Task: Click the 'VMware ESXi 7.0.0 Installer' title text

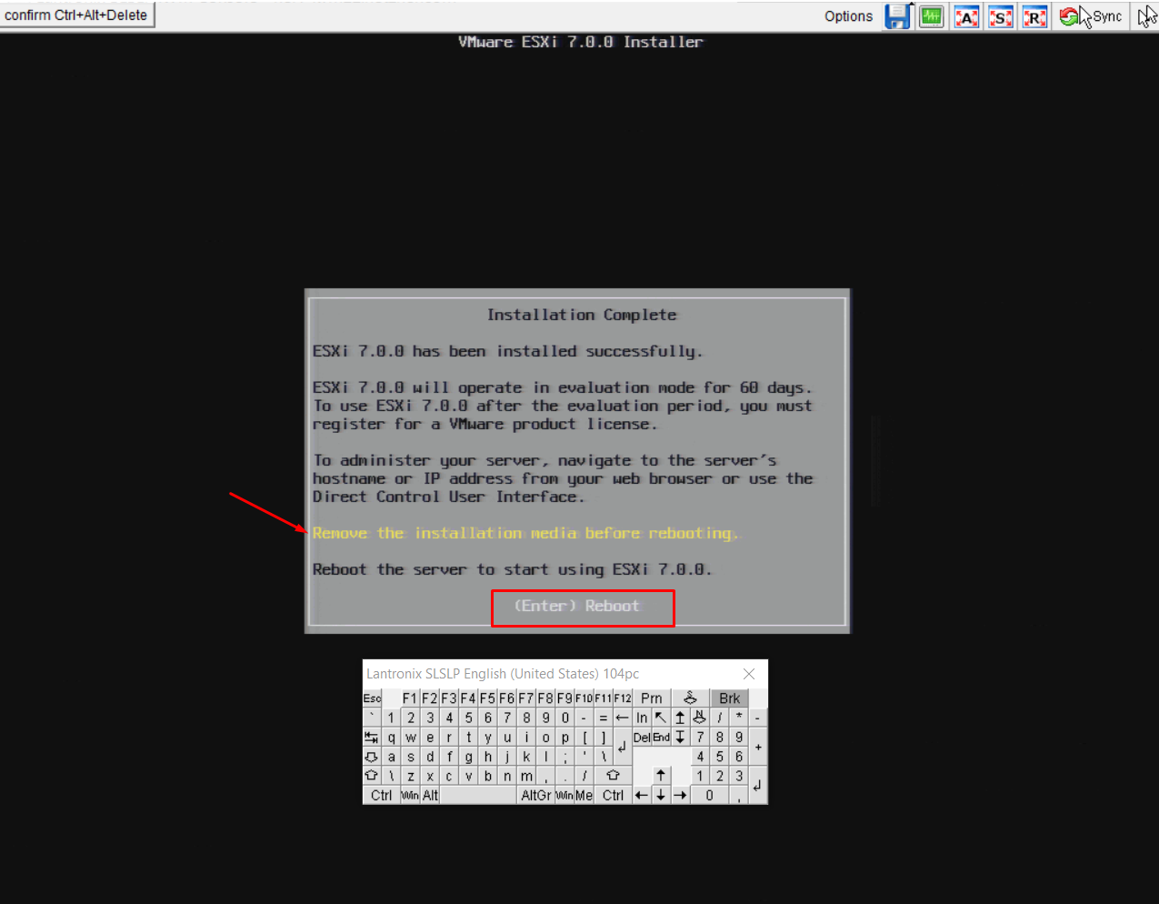Action: point(581,42)
